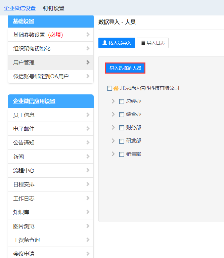
Task: Expand the 销售部 department node
Action: pyautogui.click(x=113, y=154)
